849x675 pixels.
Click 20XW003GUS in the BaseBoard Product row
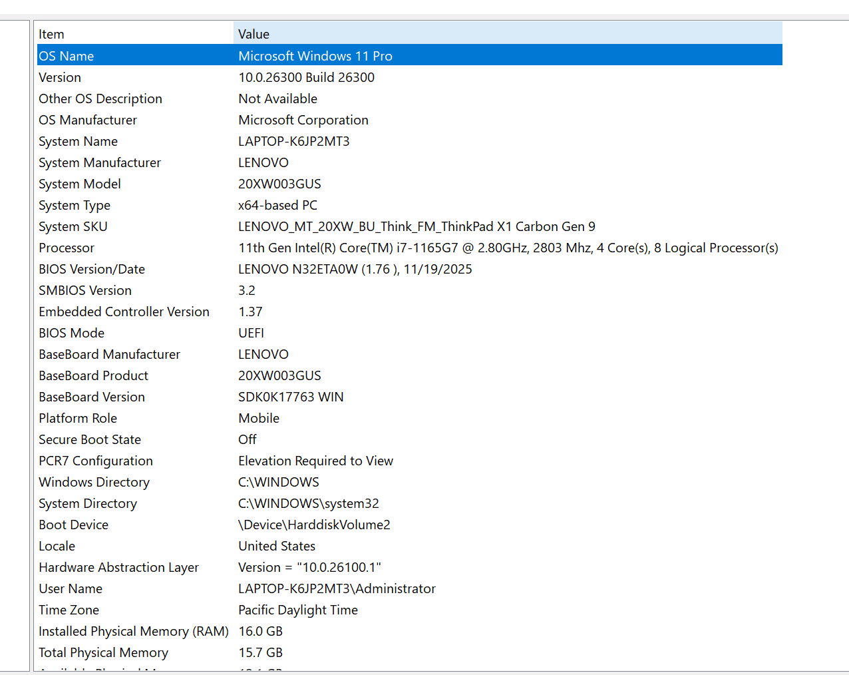[x=279, y=375]
